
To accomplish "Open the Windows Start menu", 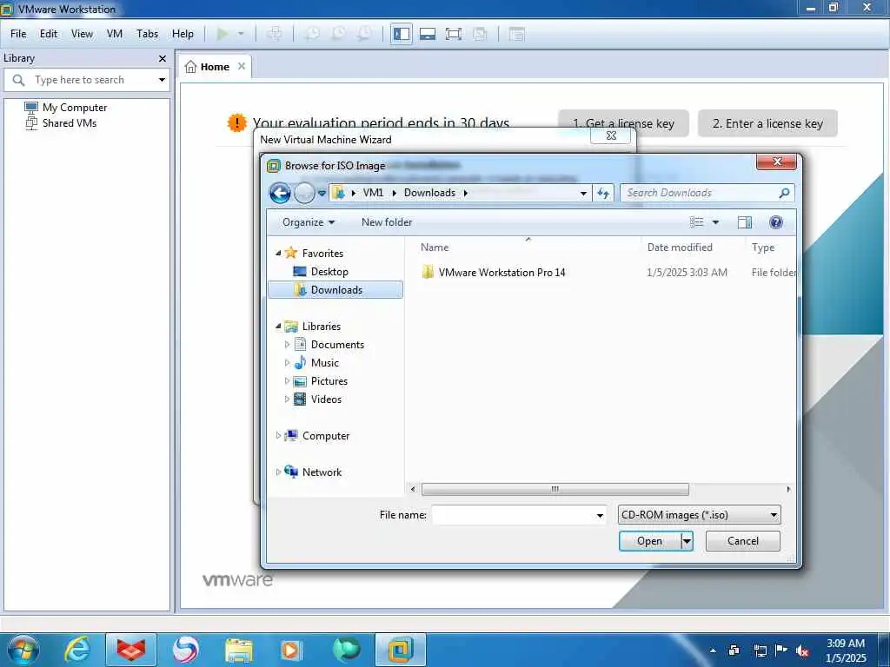I will point(23,650).
